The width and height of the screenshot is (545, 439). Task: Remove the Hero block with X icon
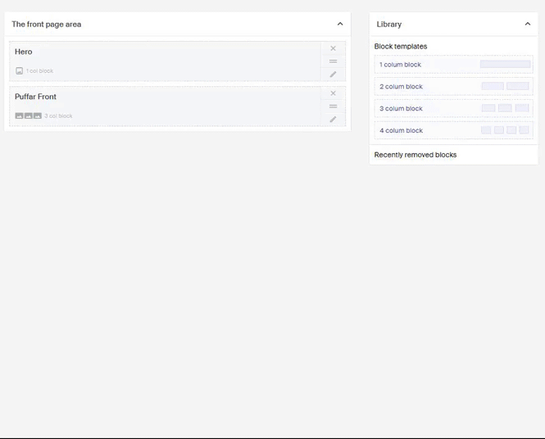(333, 48)
